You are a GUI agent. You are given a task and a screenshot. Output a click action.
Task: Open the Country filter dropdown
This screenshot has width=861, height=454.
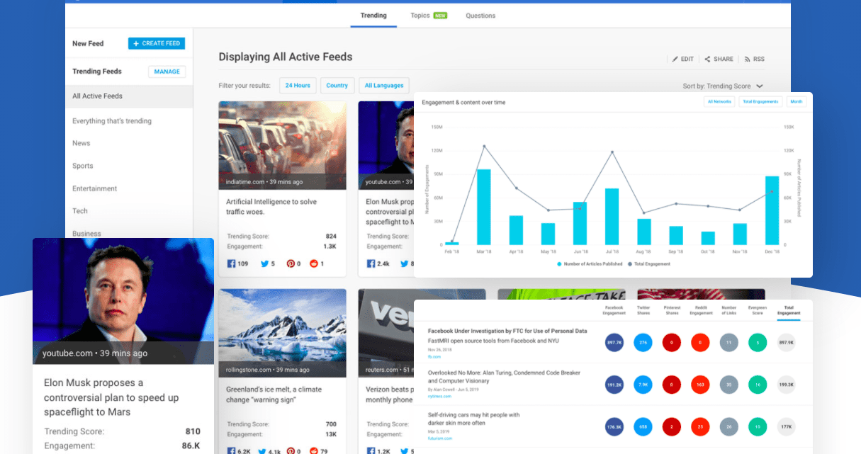coord(337,85)
